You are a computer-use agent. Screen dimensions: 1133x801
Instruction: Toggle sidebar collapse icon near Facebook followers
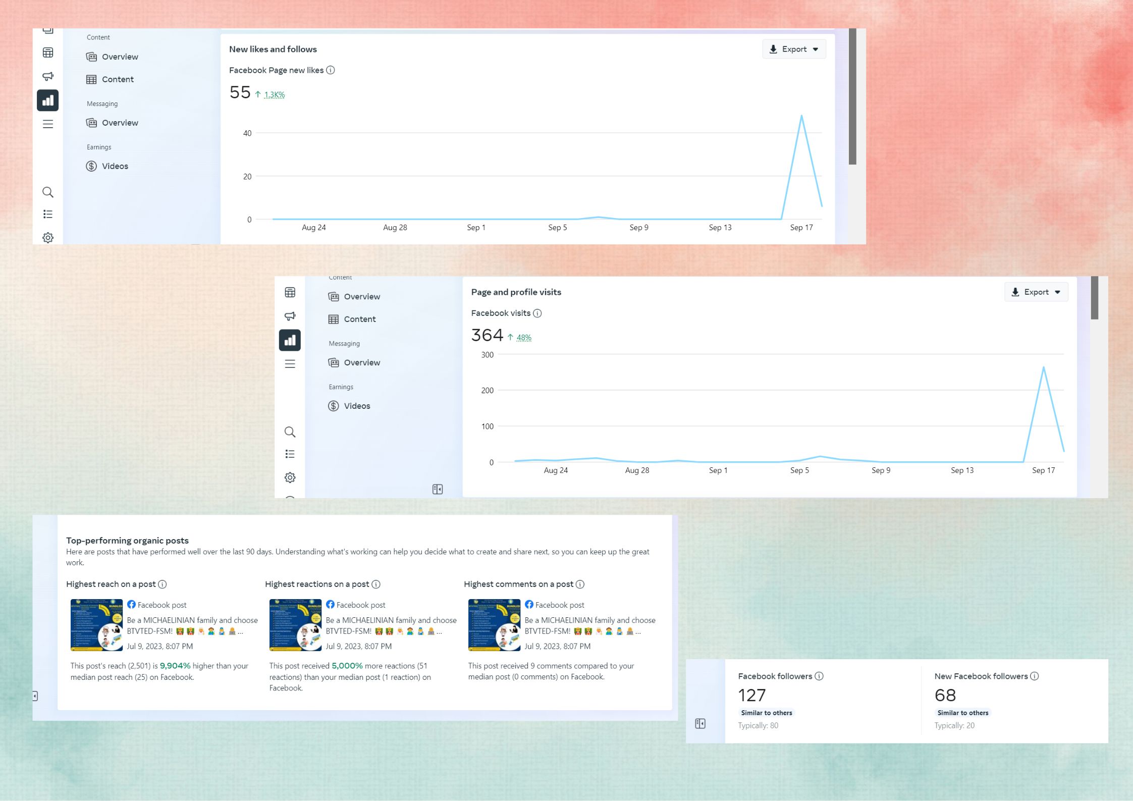(700, 724)
